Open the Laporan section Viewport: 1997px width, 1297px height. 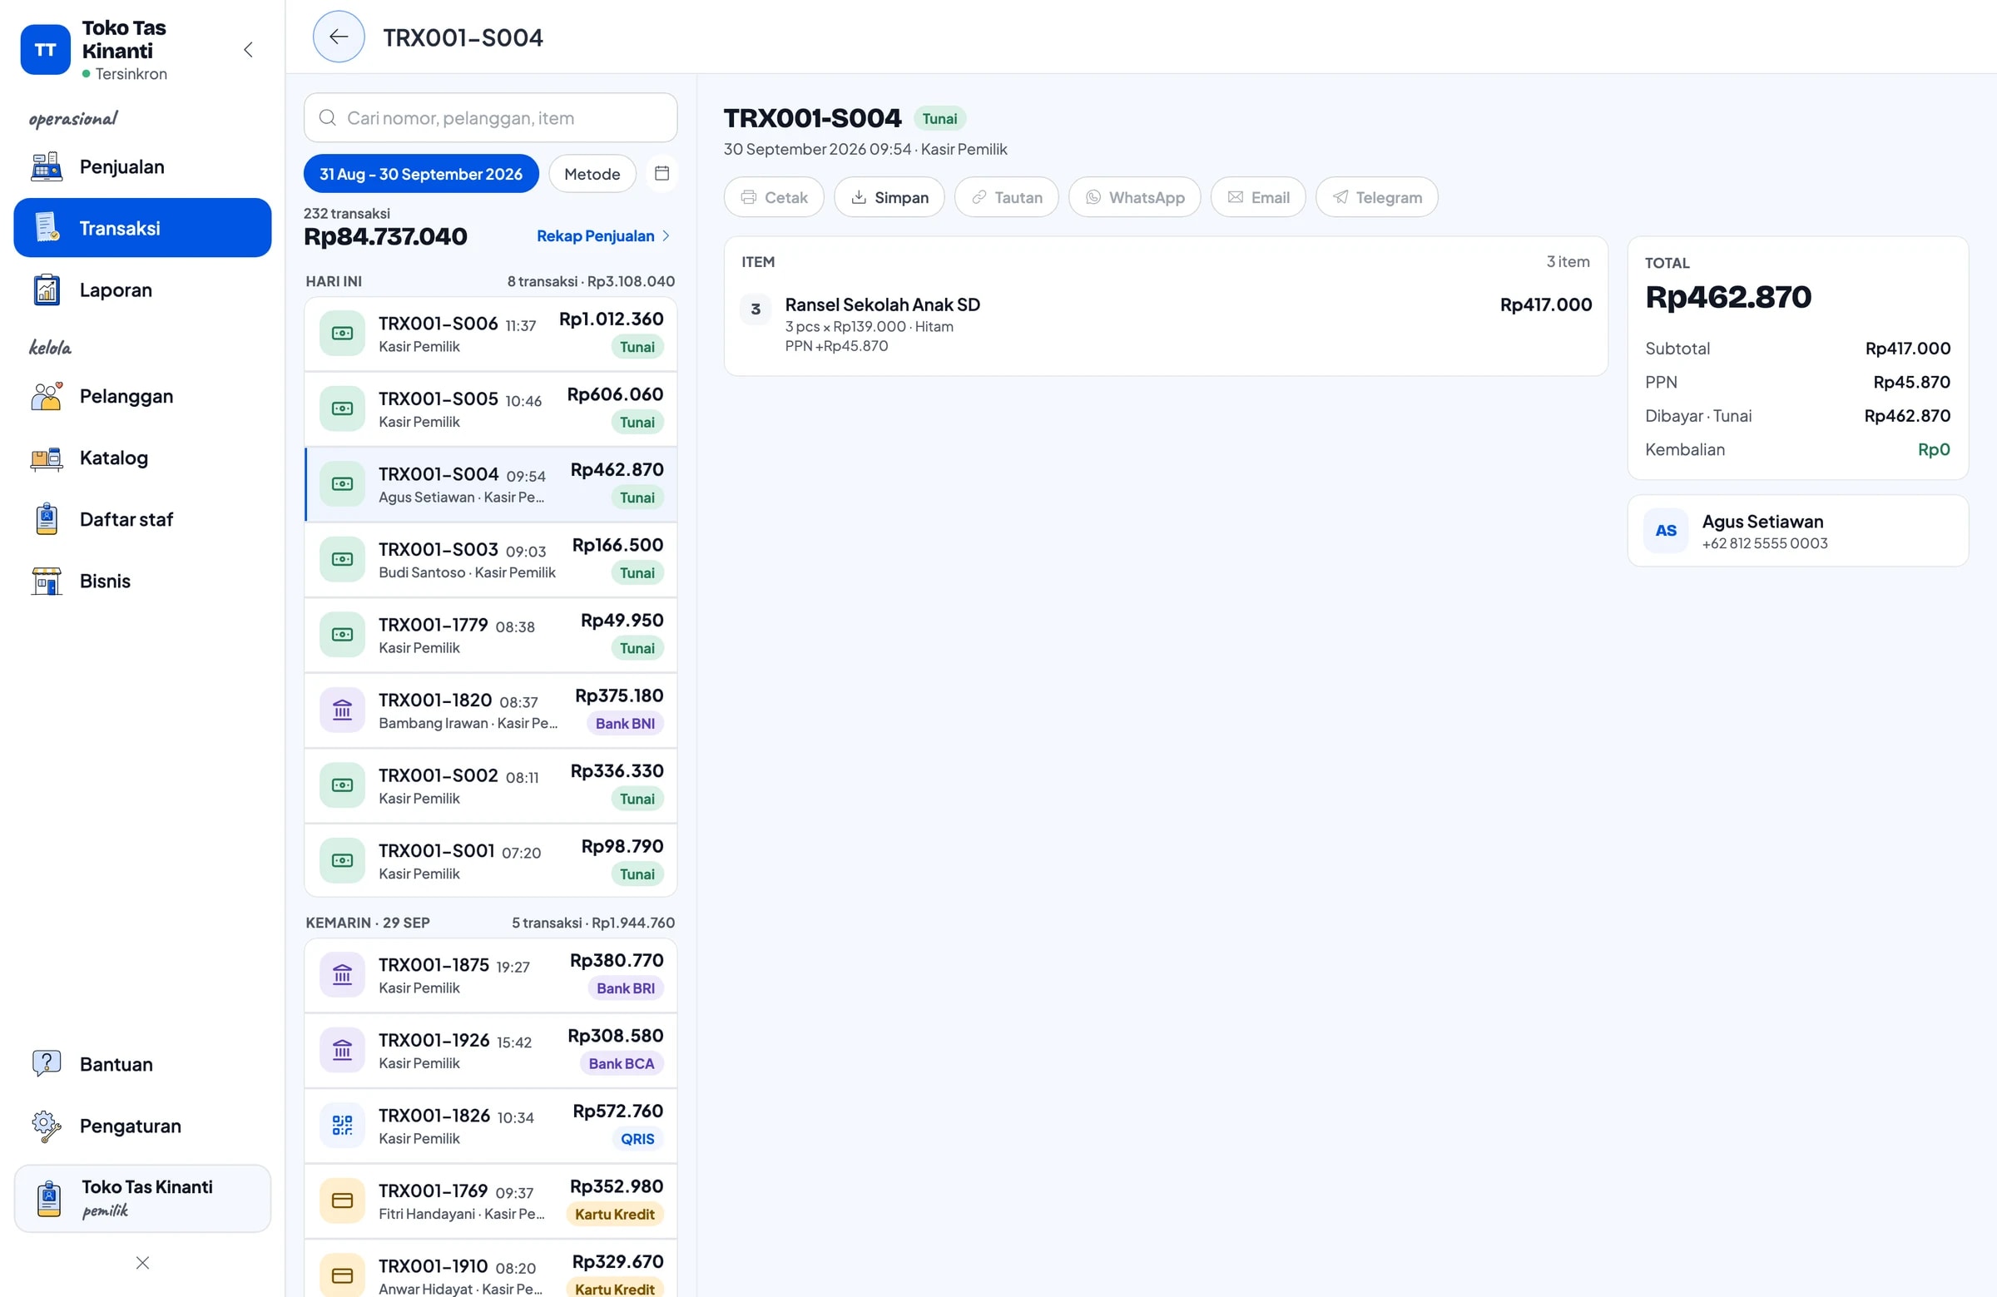(x=142, y=290)
